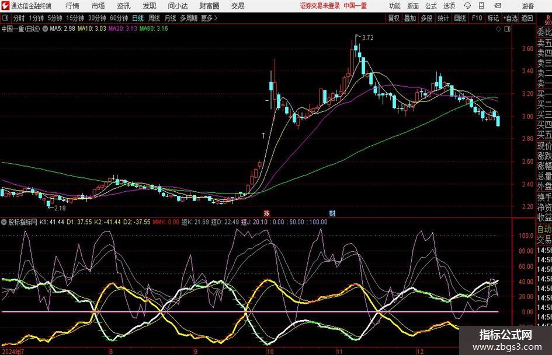The height and width of the screenshot is (355, 552).
Task: Click the 游客 user account label
Action: pyautogui.click(x=528, y=6)
